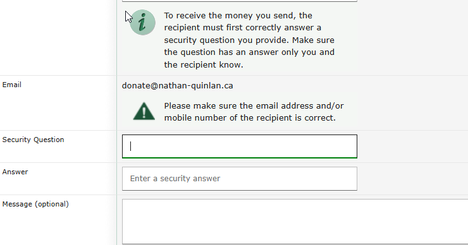Click the line 'To receive the money you send'
The width and height of the screenshot is (468, 245).
238,16
